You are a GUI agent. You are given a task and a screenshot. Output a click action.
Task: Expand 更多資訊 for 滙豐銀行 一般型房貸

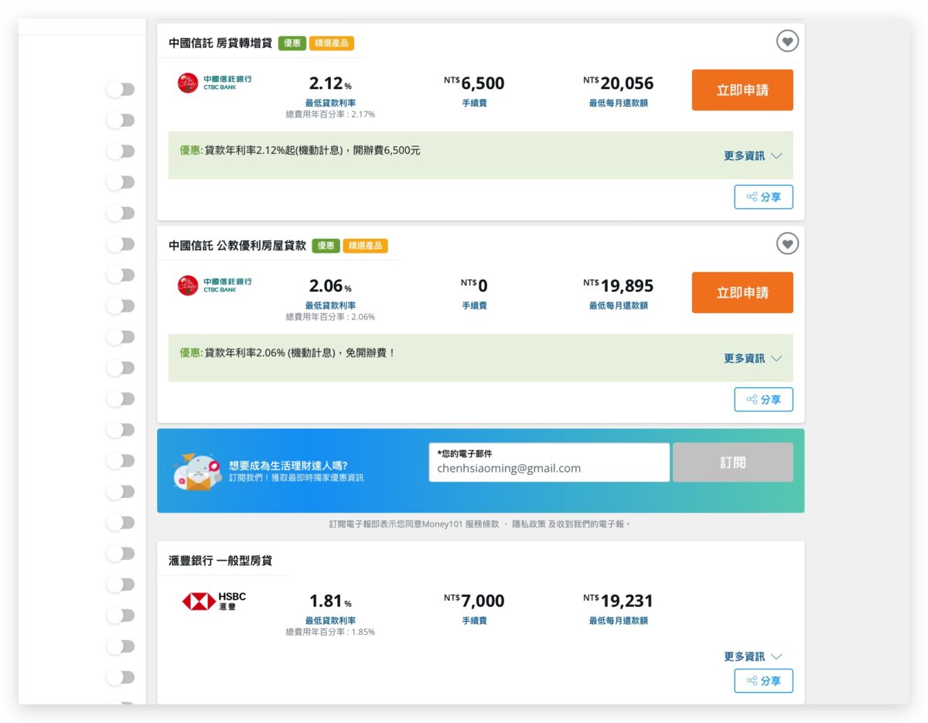[753, 656]
